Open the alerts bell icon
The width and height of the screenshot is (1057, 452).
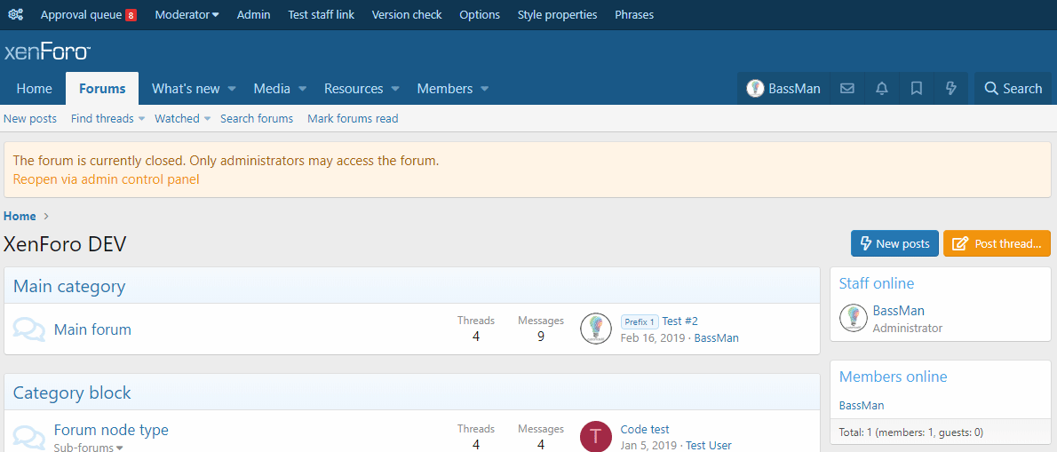(x=882, y=89)
